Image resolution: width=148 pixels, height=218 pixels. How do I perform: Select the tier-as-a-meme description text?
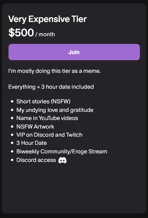point(54,71)
